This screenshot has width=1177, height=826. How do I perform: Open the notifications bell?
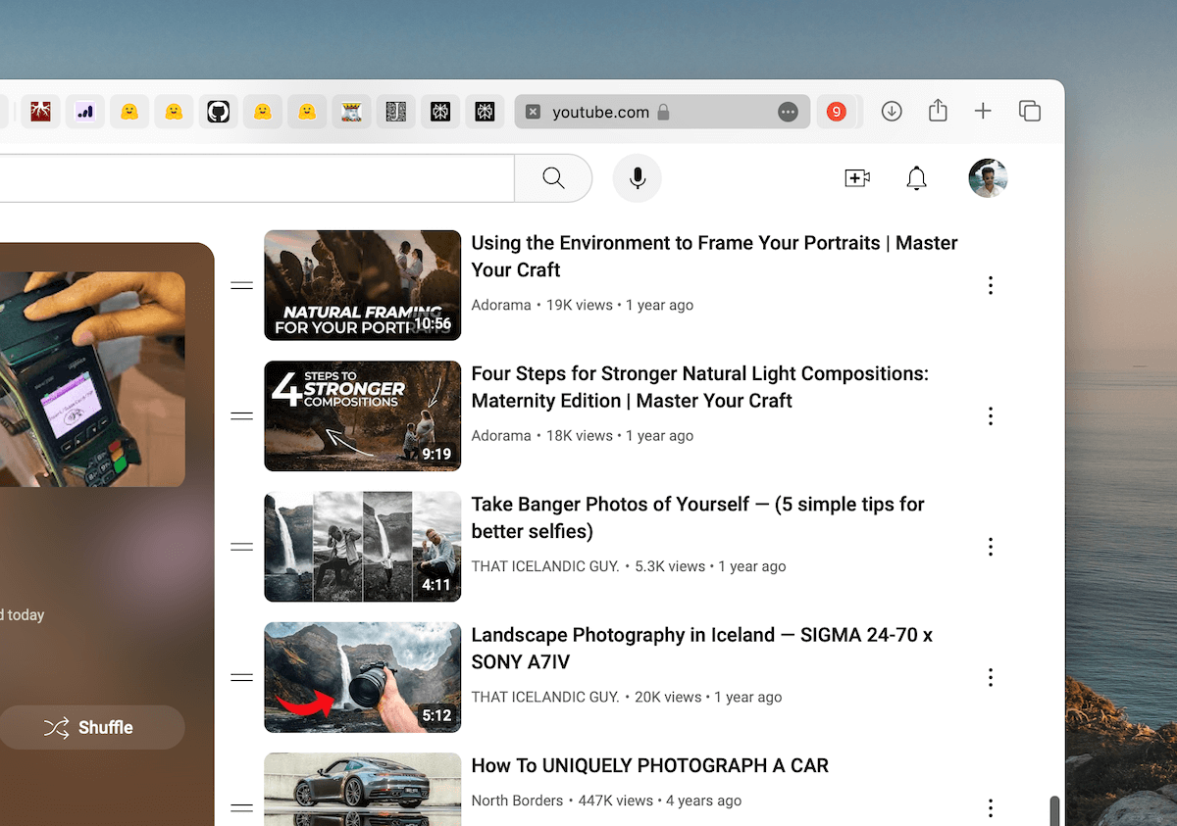pyautogui.click(x=916, y=178)
